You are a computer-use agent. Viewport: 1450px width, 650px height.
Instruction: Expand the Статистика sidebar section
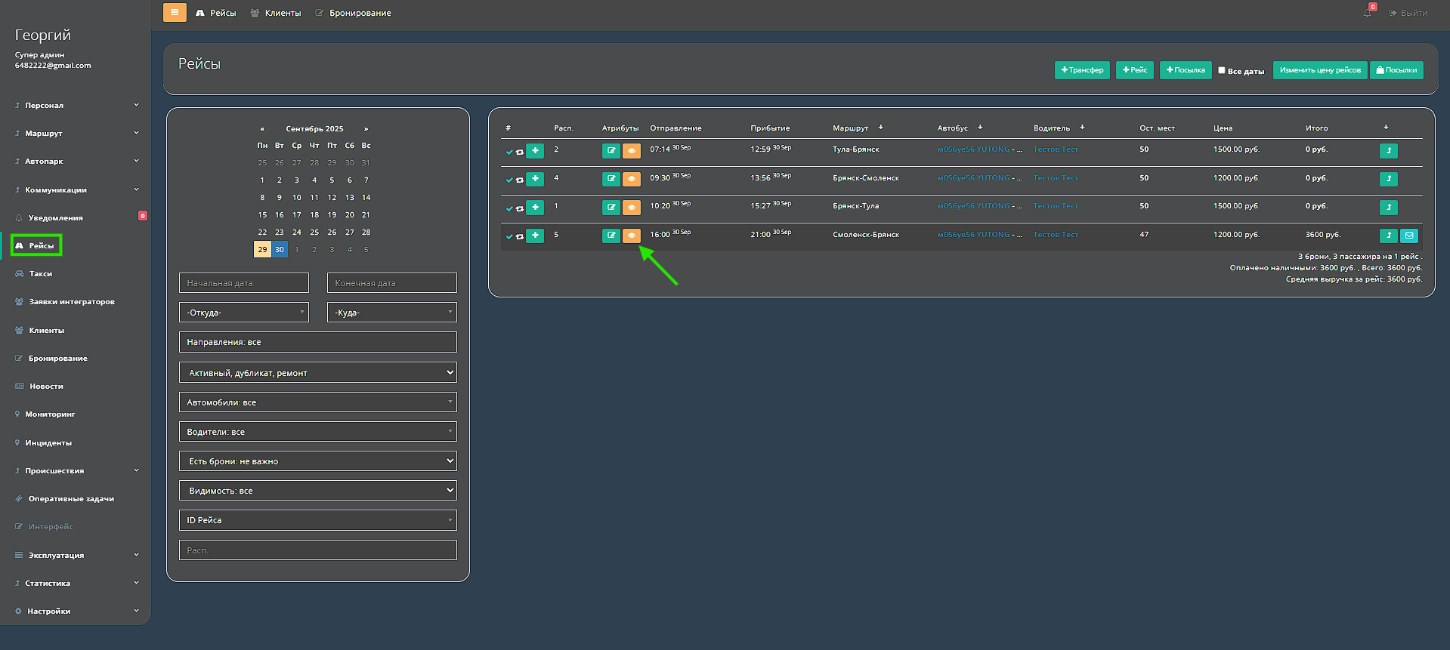tap(76, 583)
